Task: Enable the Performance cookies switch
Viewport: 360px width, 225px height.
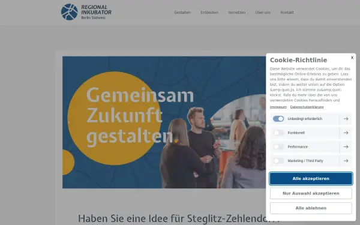Action: (x=278, y=147)
